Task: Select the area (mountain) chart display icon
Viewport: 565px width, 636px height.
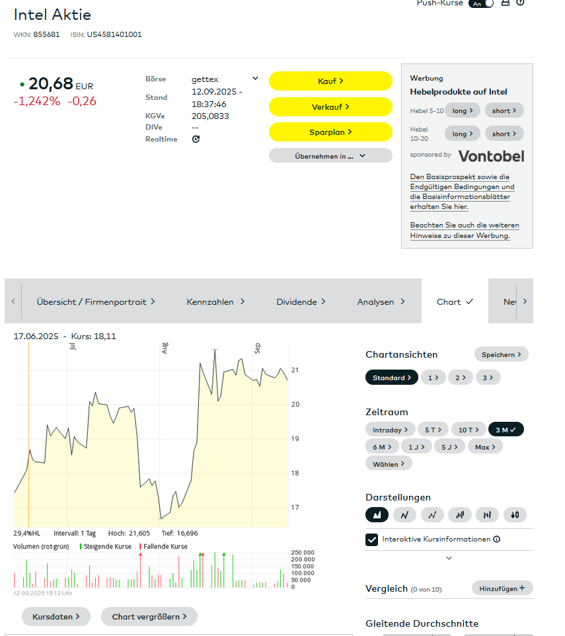Action: tap(377, 514)
